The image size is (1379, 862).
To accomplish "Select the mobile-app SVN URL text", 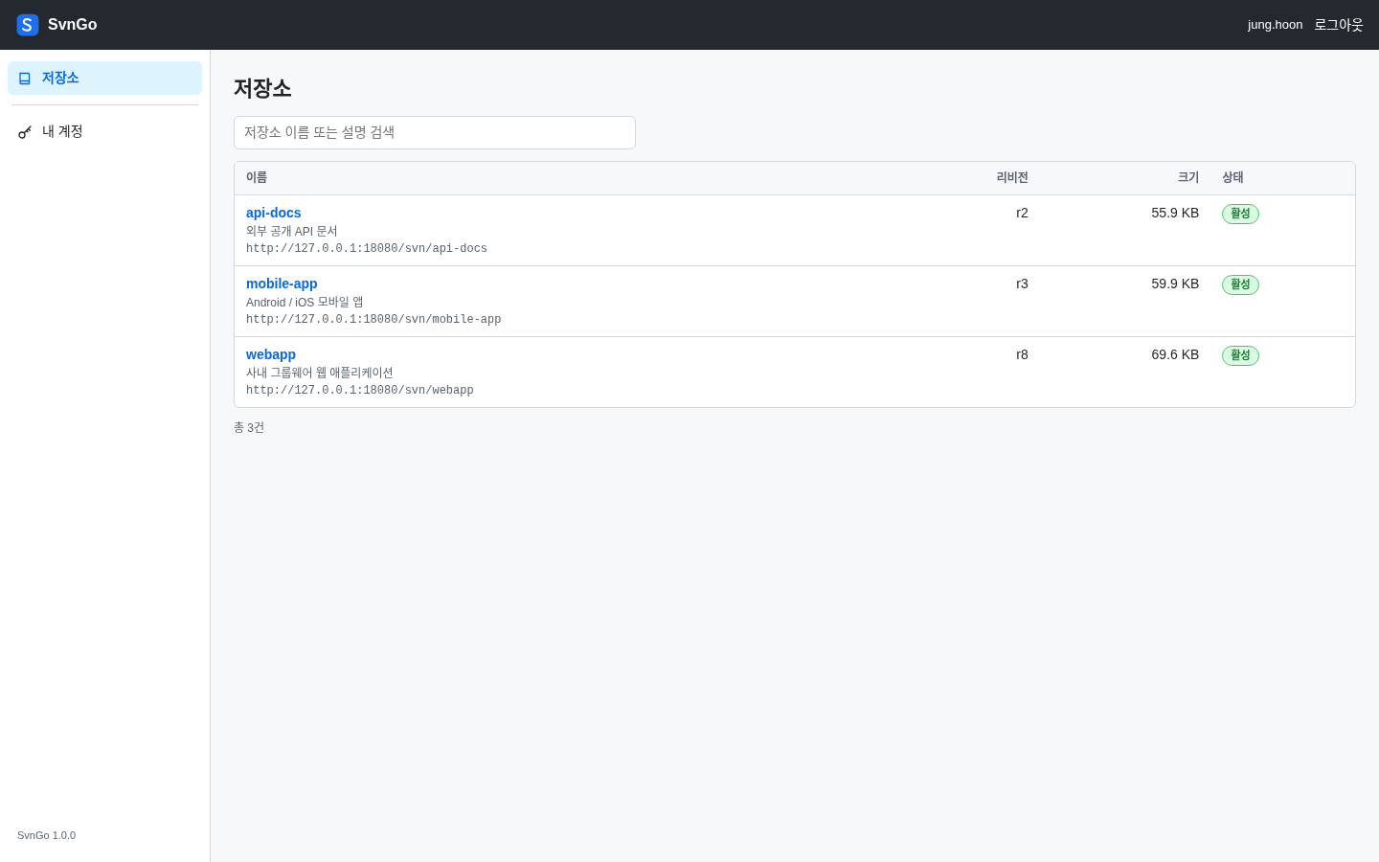I will 373,320.
